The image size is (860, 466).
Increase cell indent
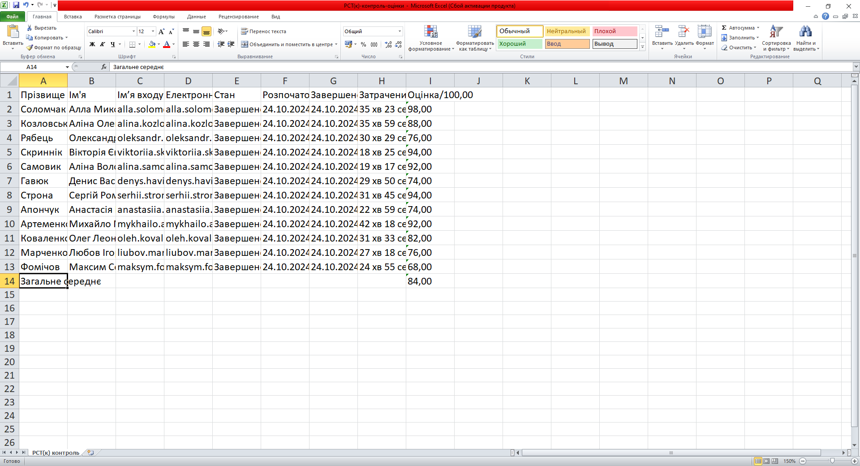[x=231, y=44]
